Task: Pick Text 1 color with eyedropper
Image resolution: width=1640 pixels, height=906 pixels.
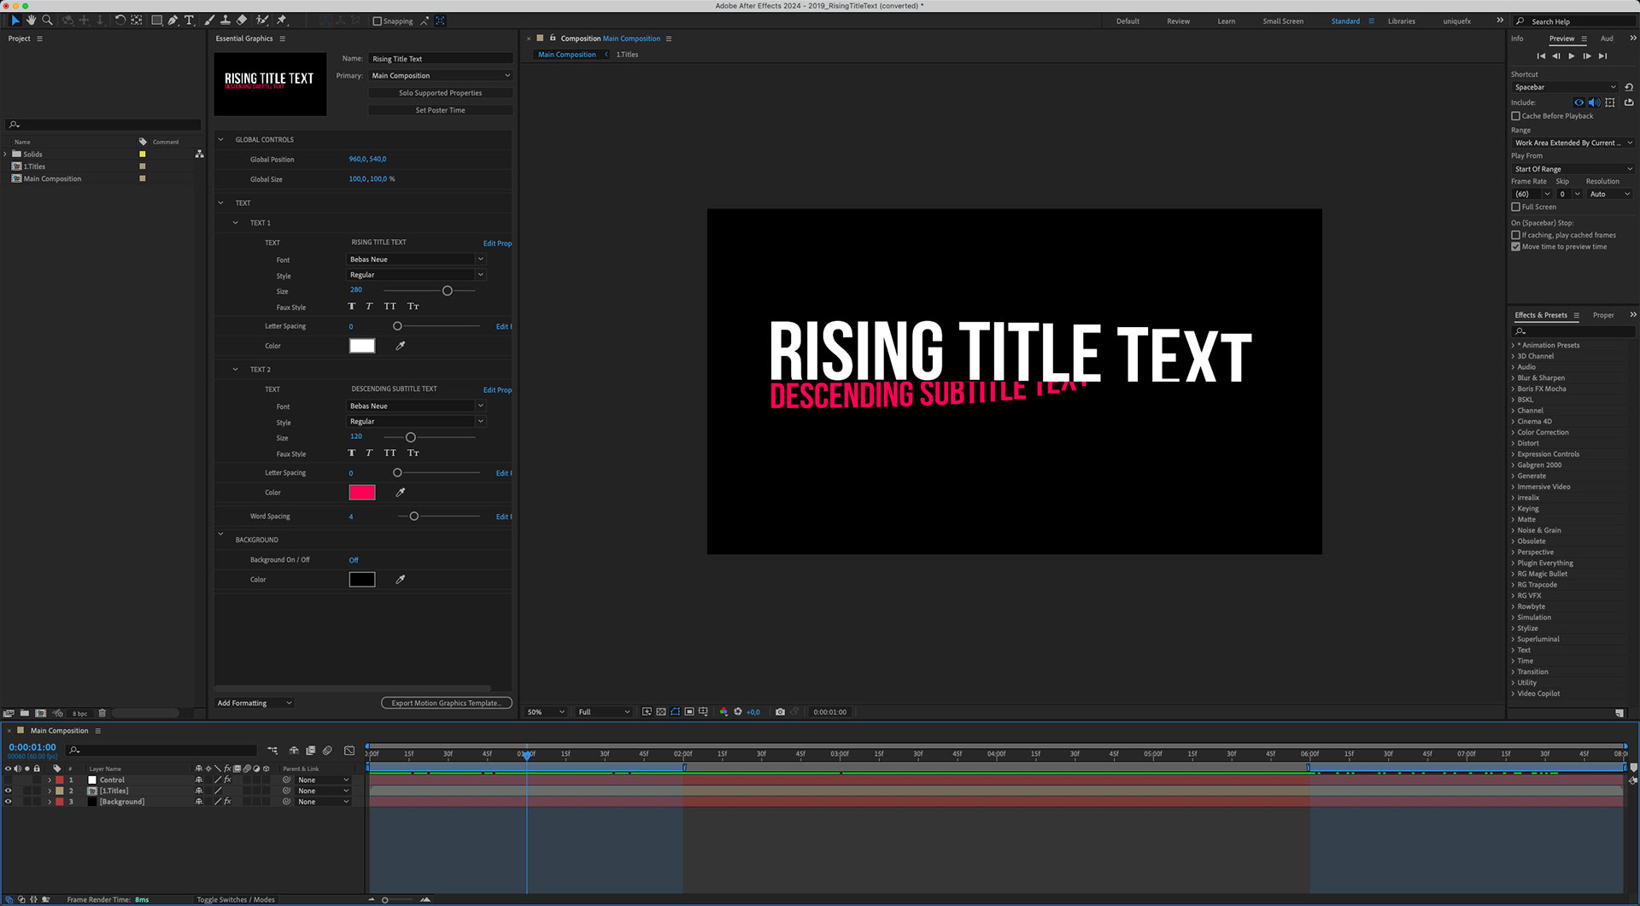Action: point(400,346)
